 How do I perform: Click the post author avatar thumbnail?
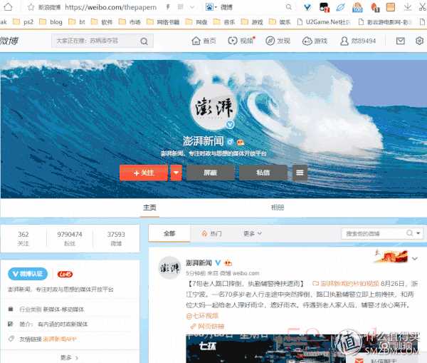pyautogui.click(x=169, y=267)
